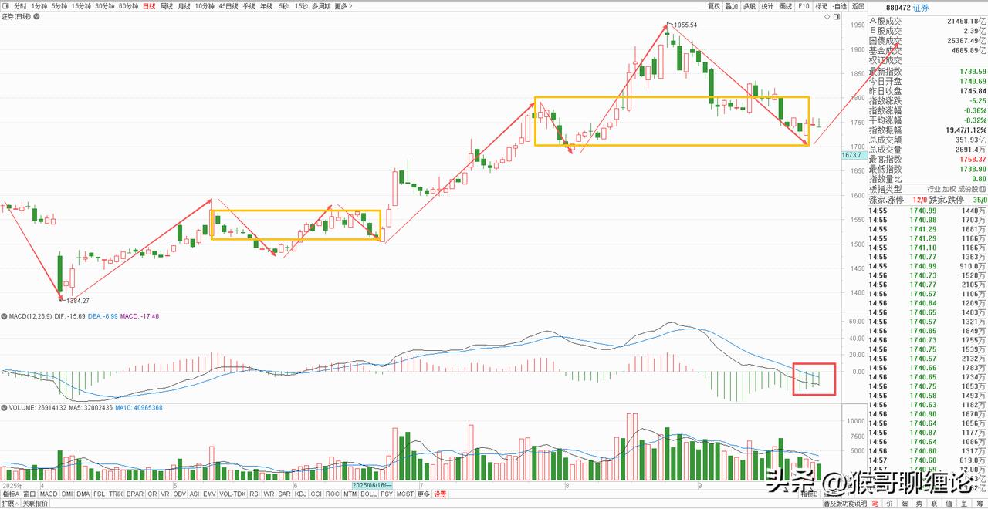Image resolution: width=988 pixels, height=509 pixels.
Task: Select the SAR indicator tab
Action: [284, 494]
